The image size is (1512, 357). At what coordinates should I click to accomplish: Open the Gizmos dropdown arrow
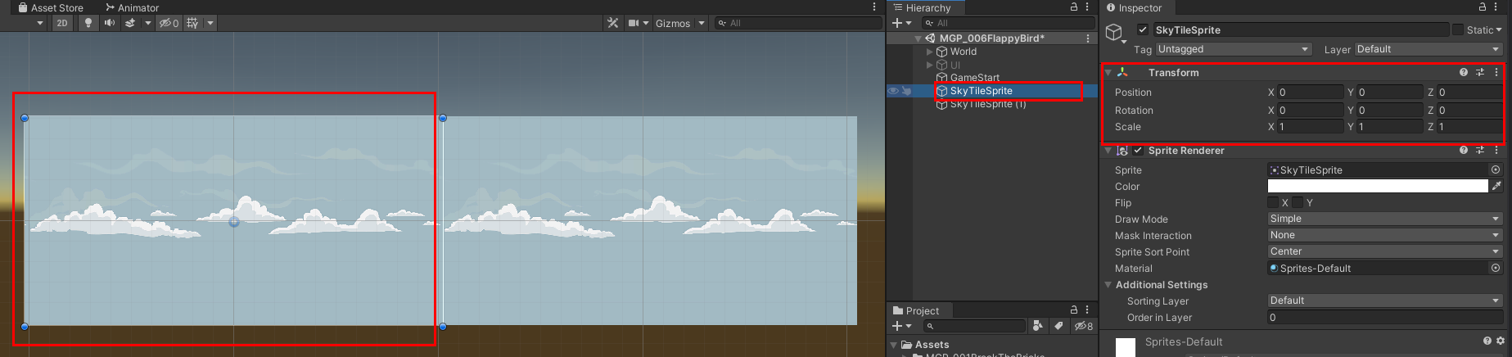pos(702,23)
